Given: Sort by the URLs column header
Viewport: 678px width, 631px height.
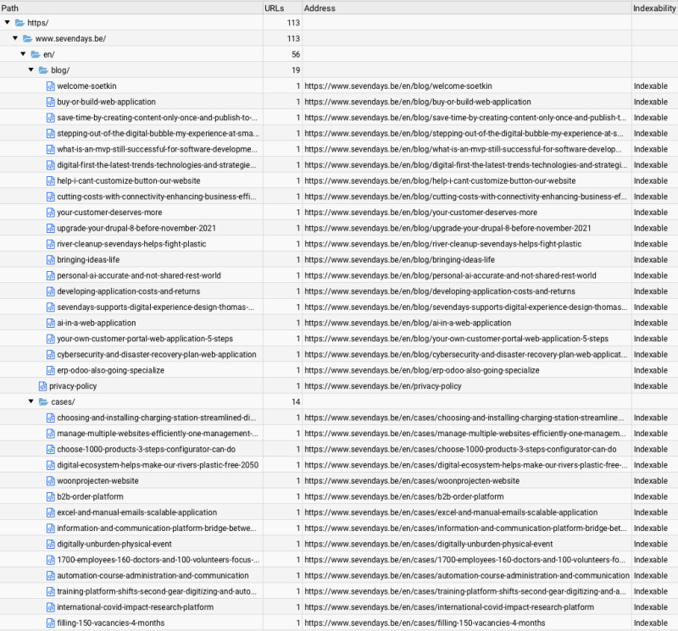Looking at the screenshot, I should [282, 8].
